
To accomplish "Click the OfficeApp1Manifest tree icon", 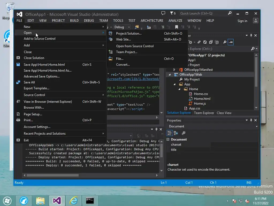I will [181, 70].
